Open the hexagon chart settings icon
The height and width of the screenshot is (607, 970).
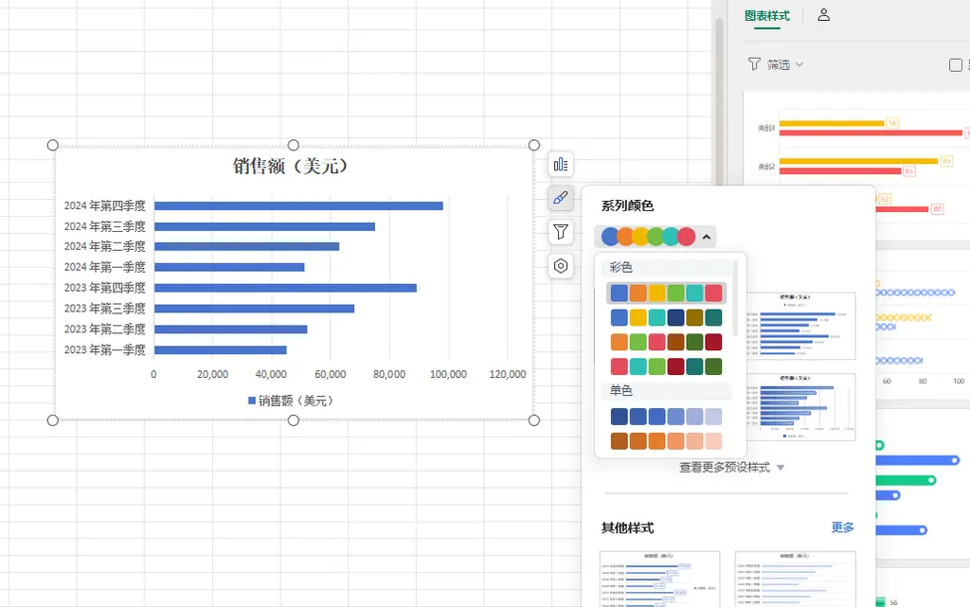click(561, 266)
